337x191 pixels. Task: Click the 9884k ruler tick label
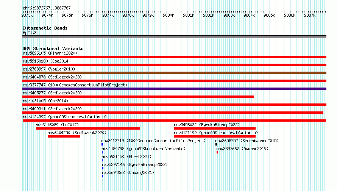(x=249, y=15)
